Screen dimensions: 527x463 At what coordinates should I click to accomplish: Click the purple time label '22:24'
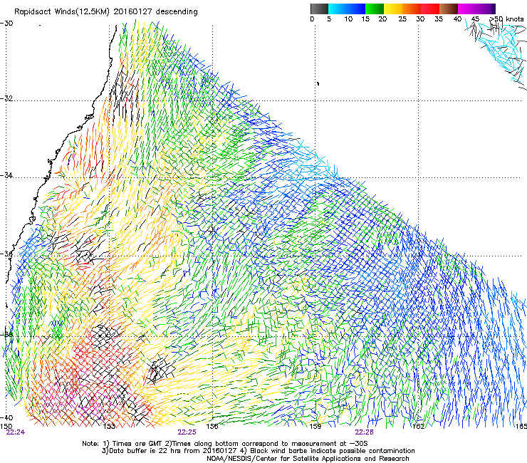pyautogui.click(x=16, y=432)
